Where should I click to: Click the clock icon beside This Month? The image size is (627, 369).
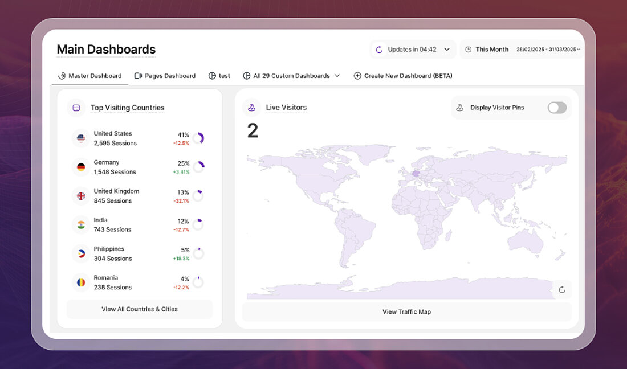pyautogui.click(x=469, y=50)
